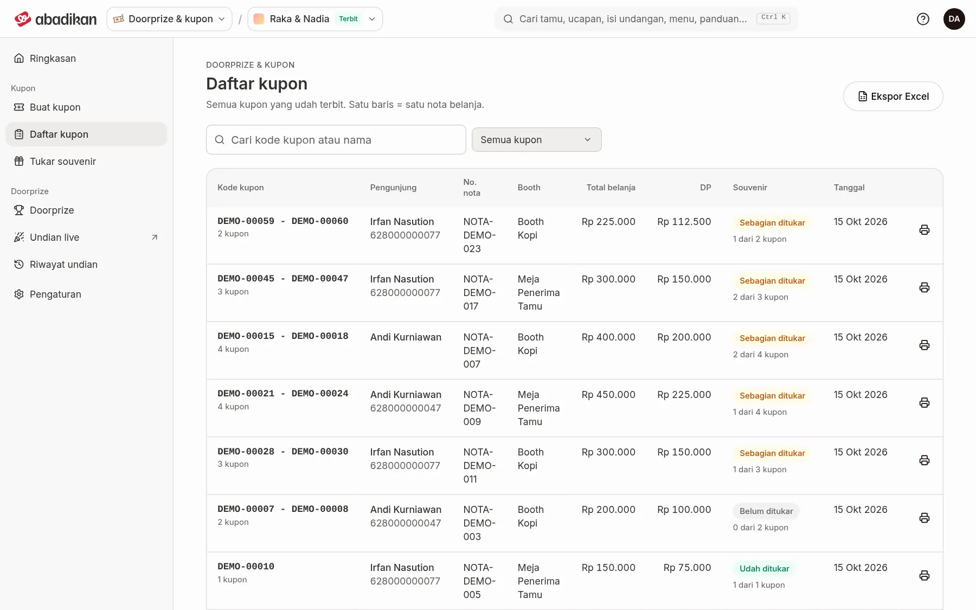
Task: Print coupon row NOTA-DEMO-007
Action: click(924, 345)
